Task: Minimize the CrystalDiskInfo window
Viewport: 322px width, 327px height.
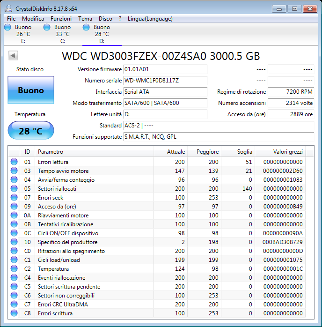Action: coord(279,9)
